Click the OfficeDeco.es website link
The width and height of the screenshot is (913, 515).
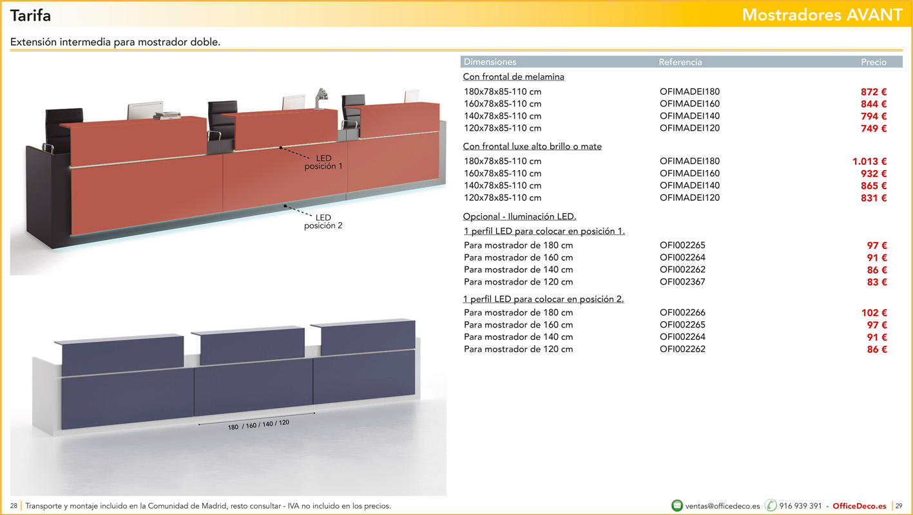(860, 506)
